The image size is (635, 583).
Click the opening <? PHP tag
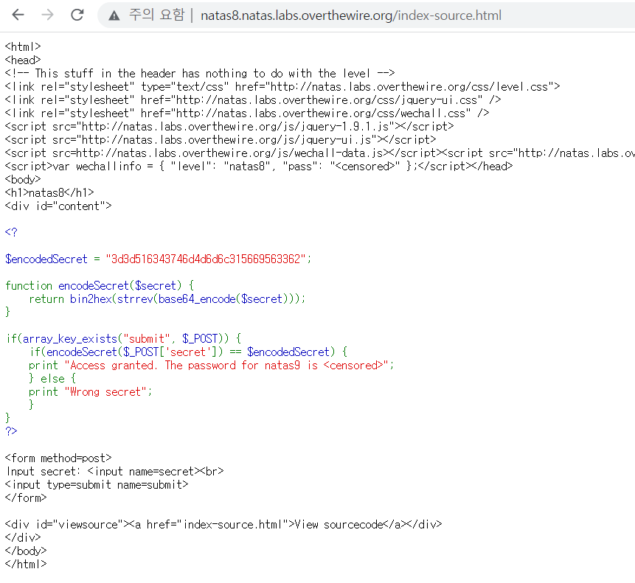11,232
